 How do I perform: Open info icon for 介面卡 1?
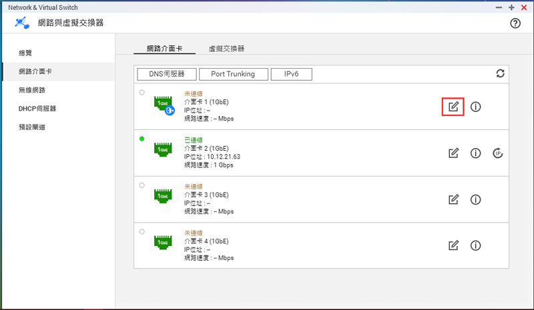(x=475, y=107)
